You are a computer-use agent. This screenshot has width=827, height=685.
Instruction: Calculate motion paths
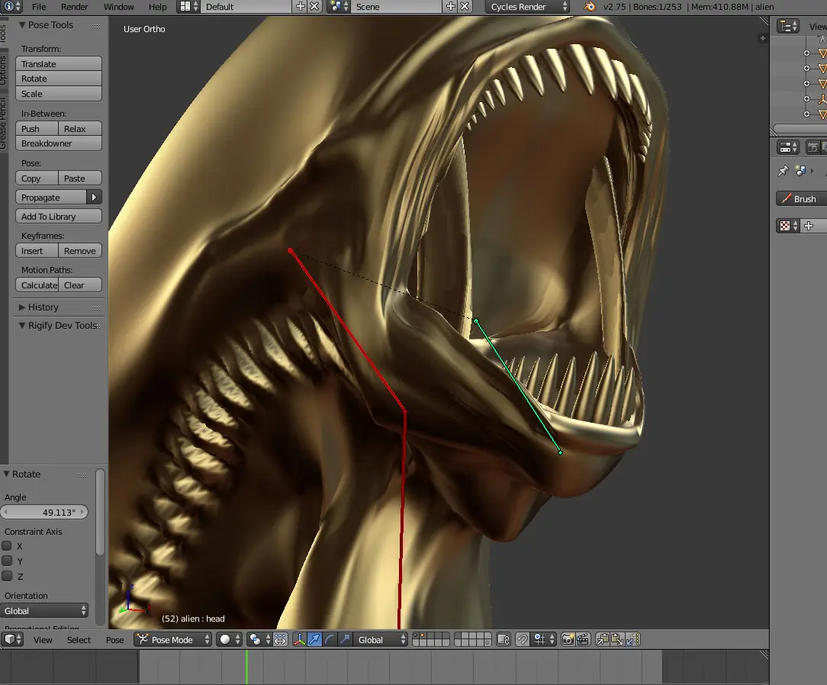[x=37, y=285]
